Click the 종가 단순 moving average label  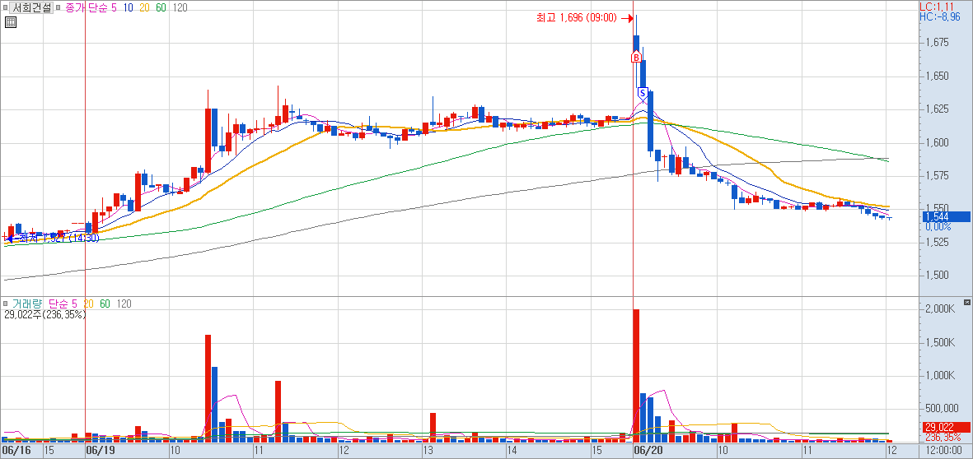(87, 8)
